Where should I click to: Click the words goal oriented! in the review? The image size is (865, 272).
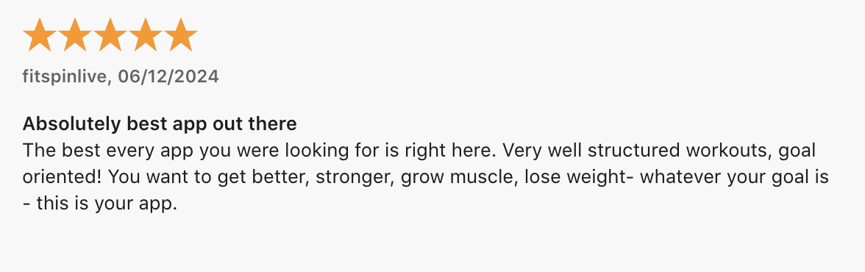[419, 164]
